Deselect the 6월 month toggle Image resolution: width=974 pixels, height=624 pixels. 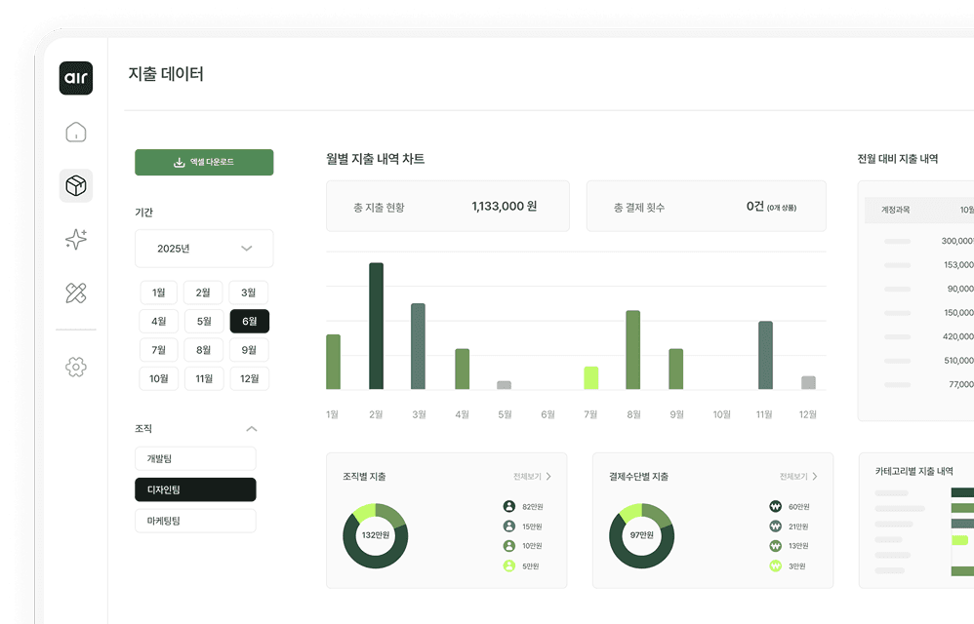coord(249,321)
